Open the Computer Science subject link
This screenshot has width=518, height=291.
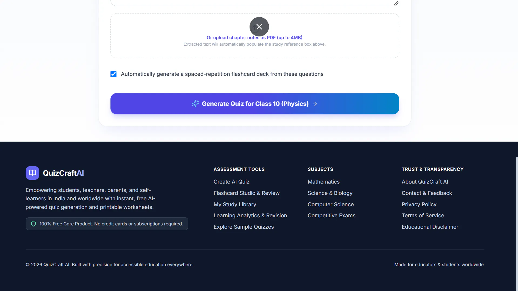pos(331,204)
